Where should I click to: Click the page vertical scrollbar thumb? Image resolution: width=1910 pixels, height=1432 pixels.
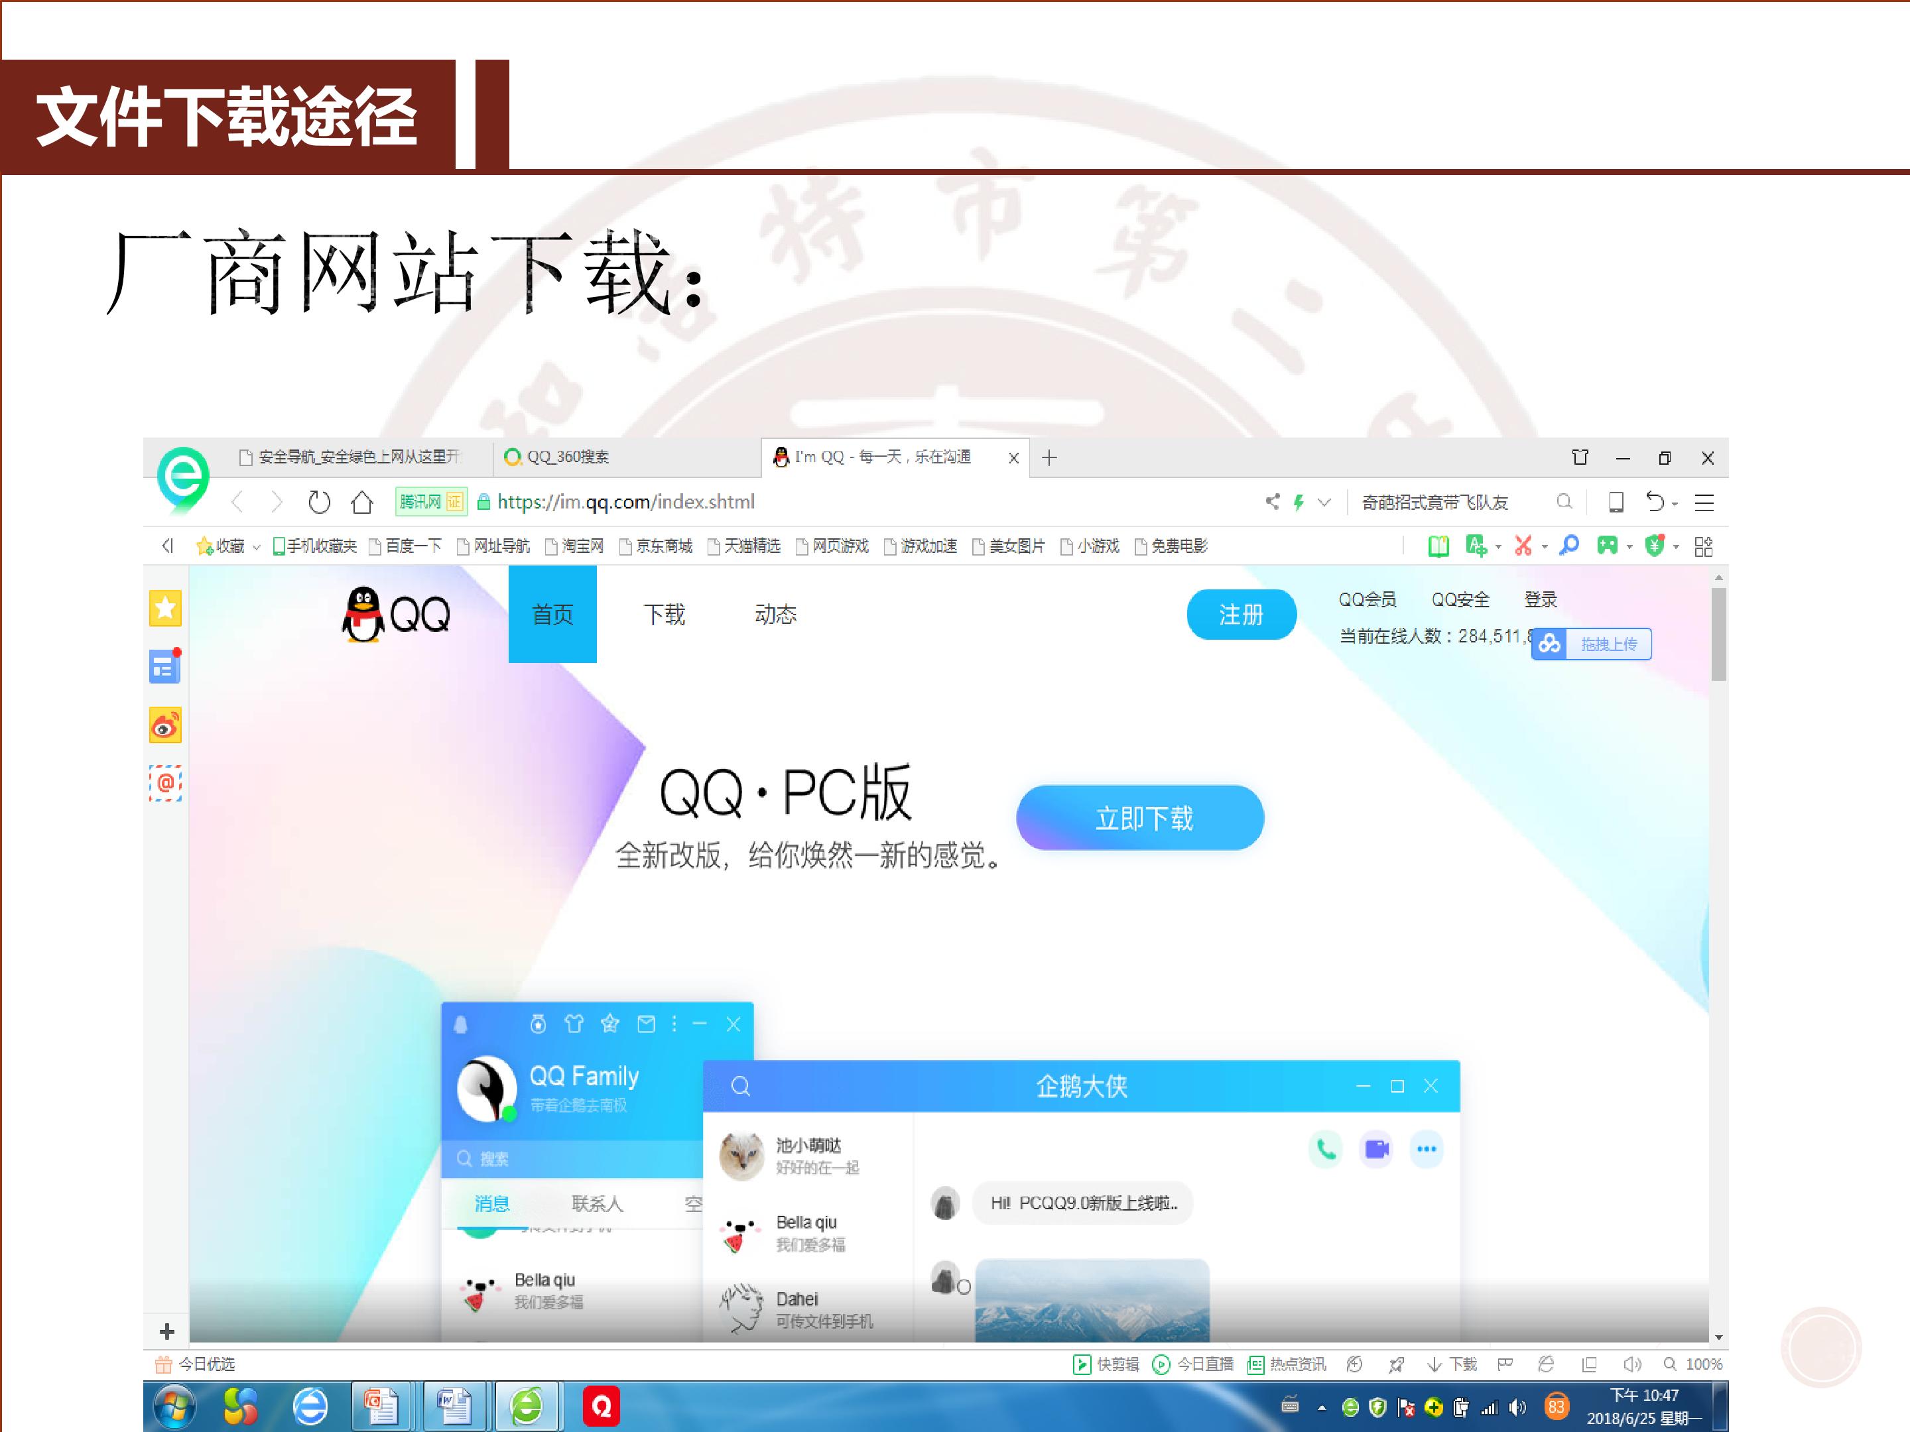(x=1718, y=634)
